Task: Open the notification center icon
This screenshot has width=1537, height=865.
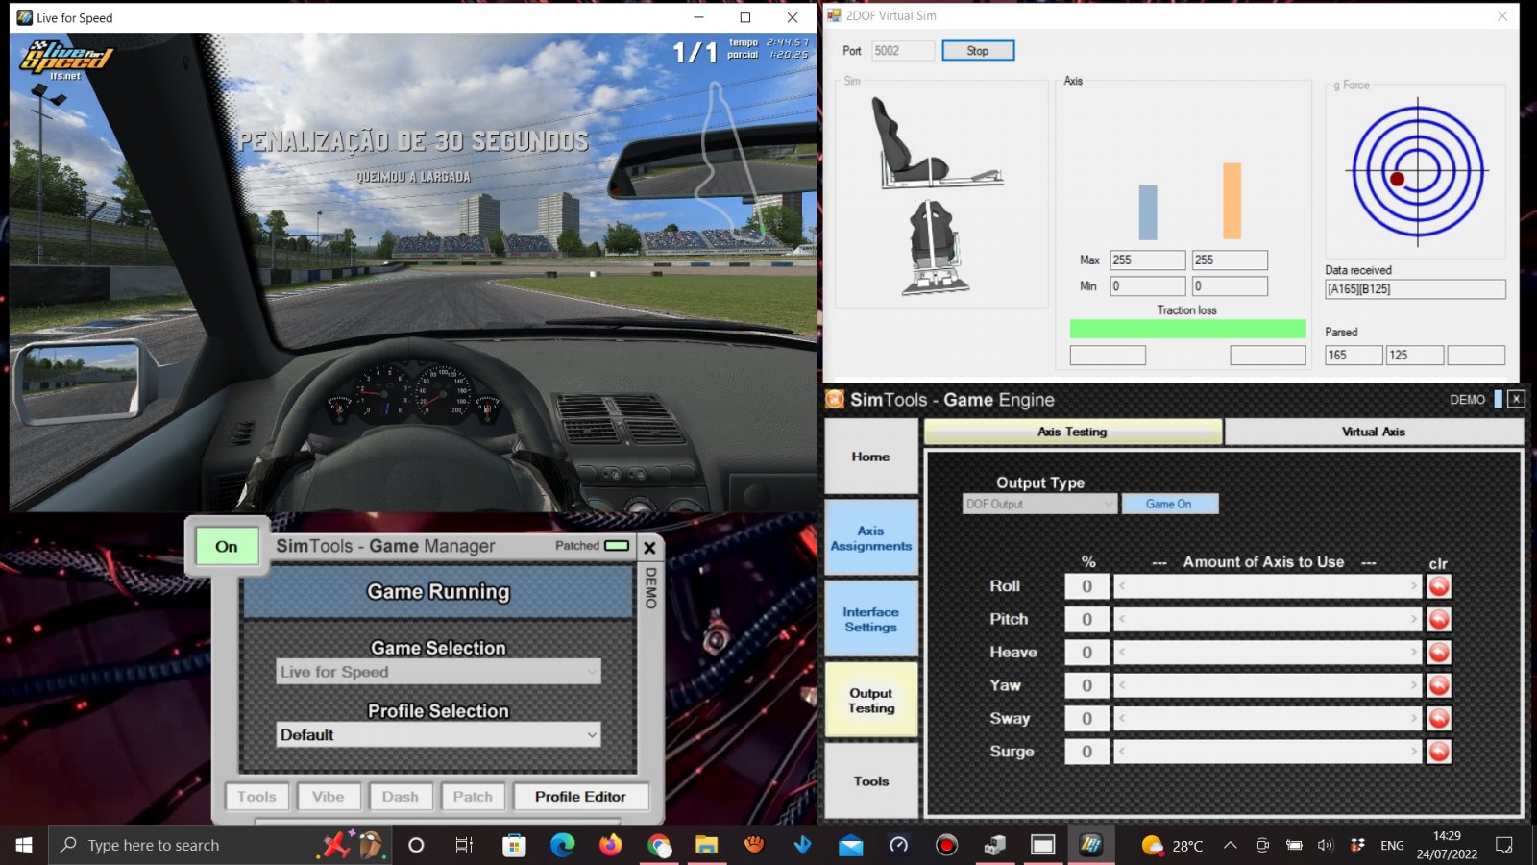Action: click(x=1504, y=845)
